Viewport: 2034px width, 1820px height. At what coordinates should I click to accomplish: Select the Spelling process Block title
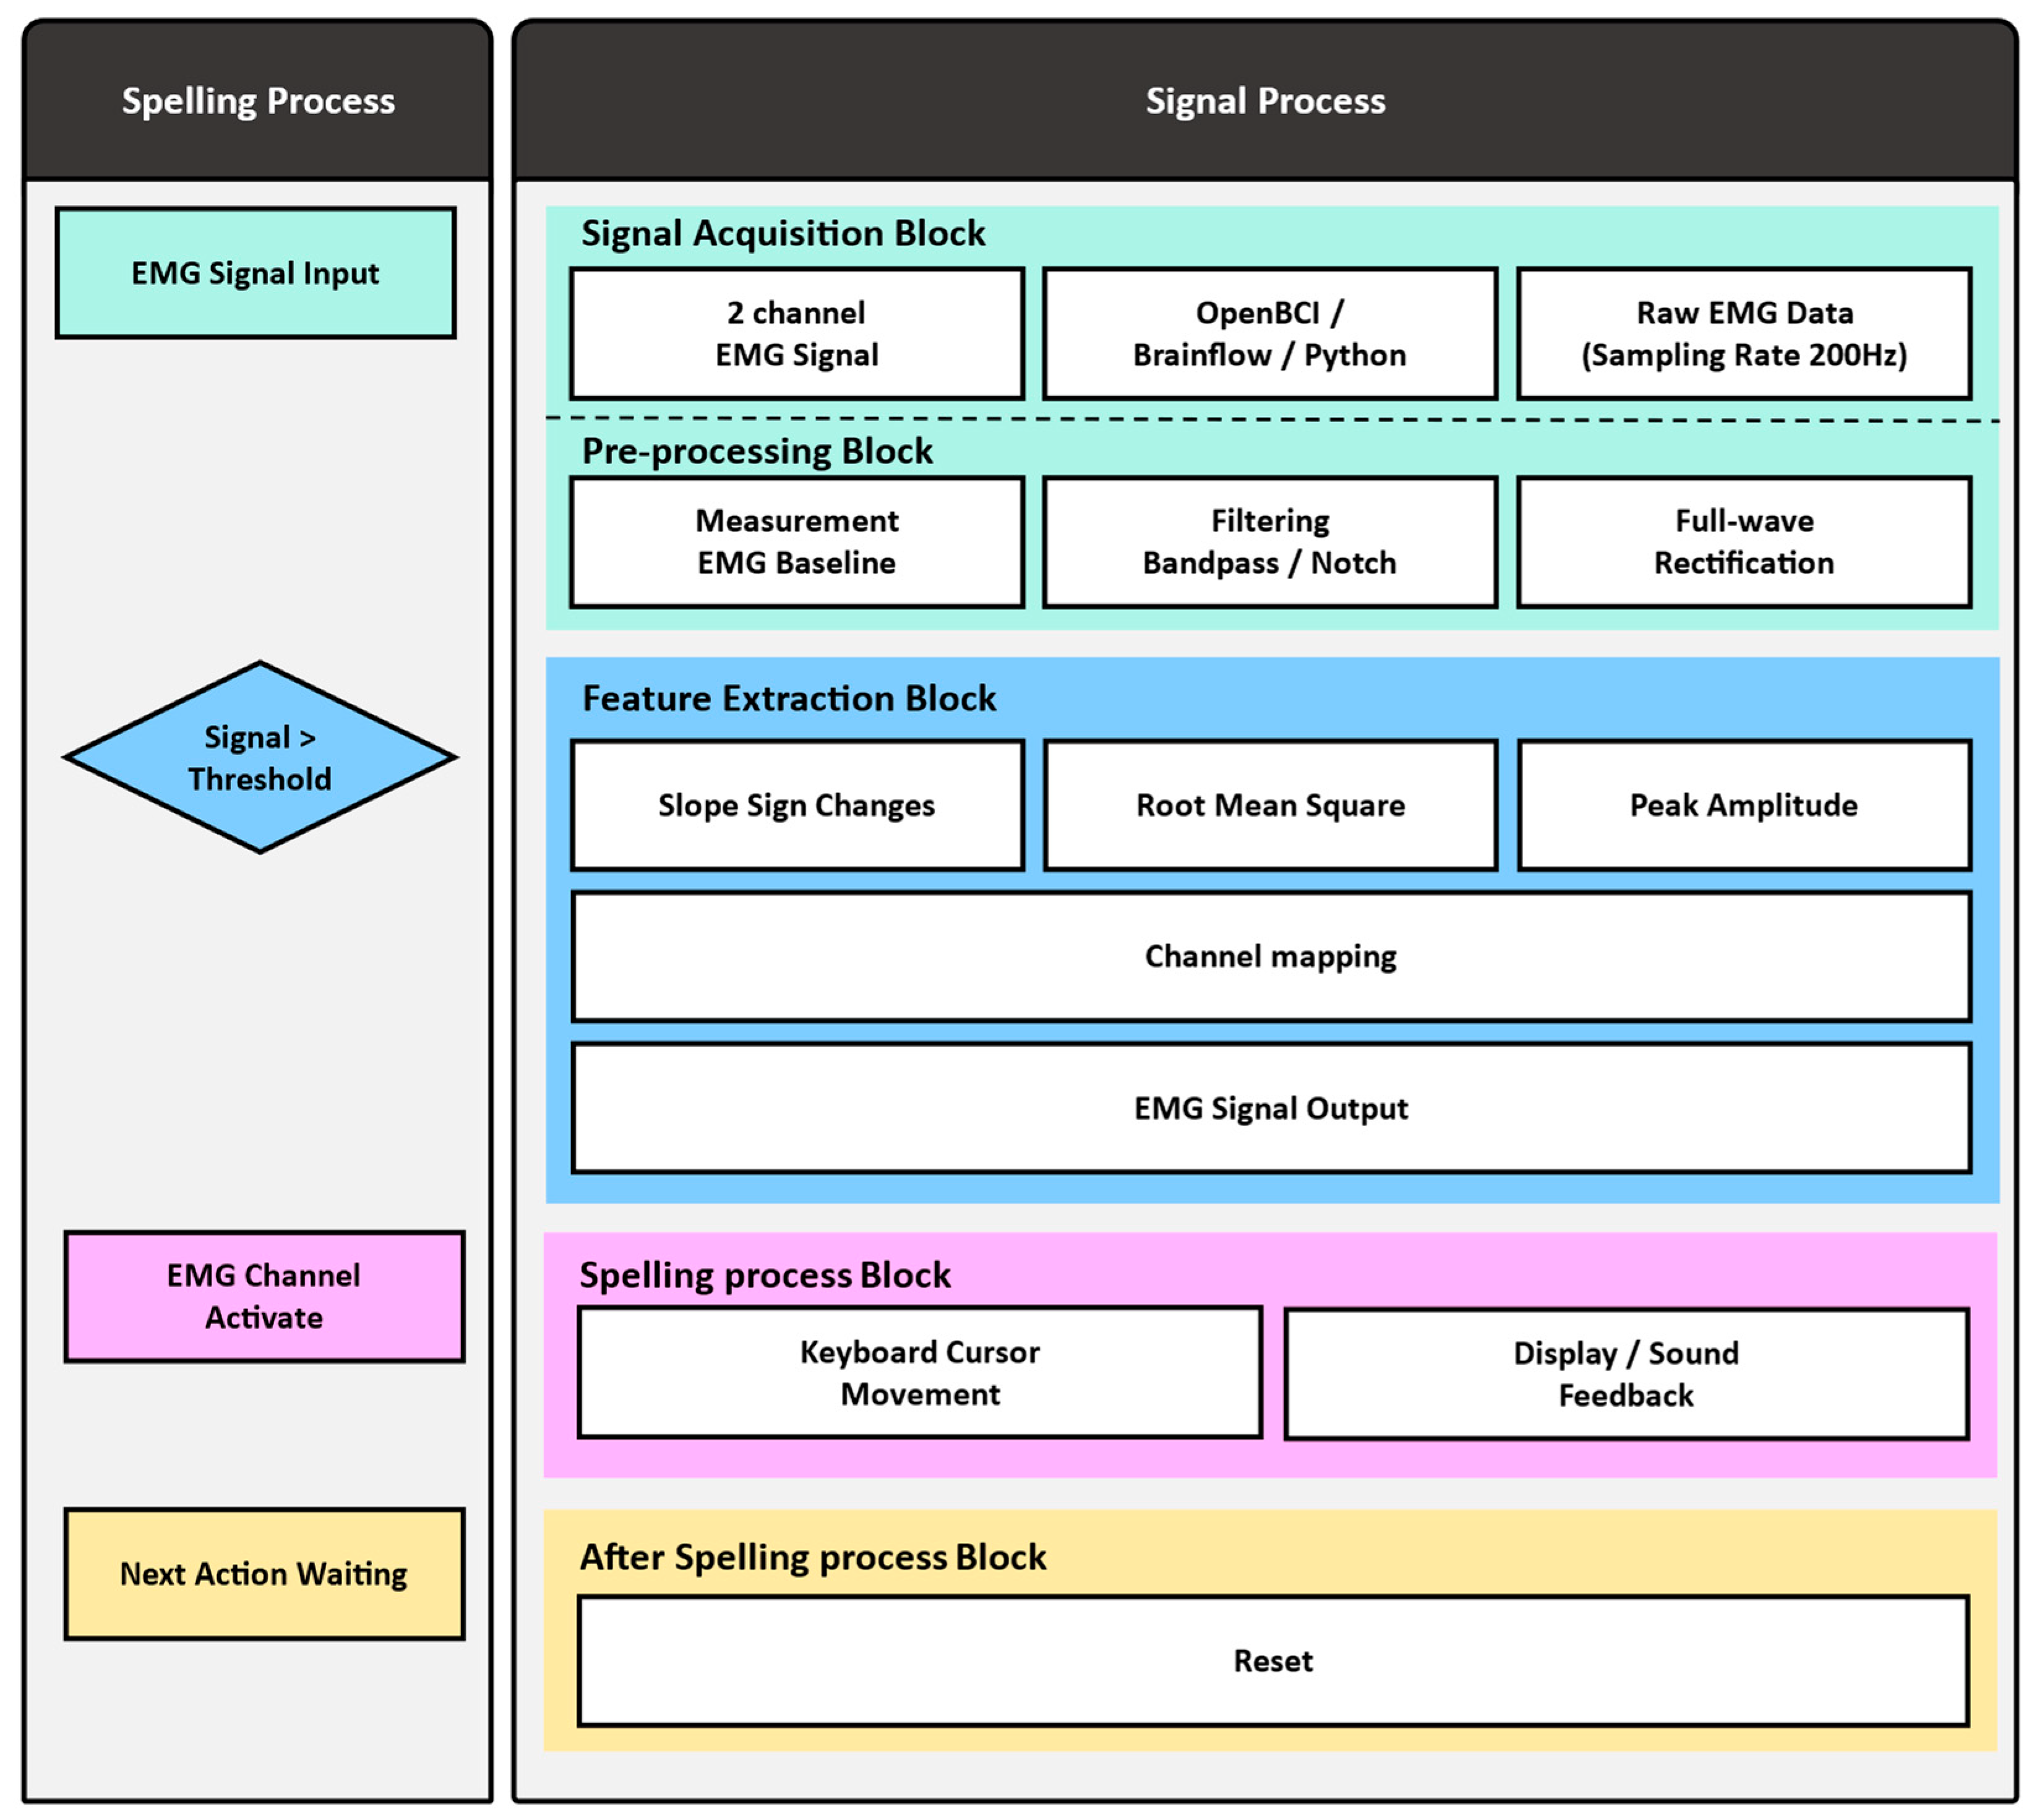[765, 1275]
